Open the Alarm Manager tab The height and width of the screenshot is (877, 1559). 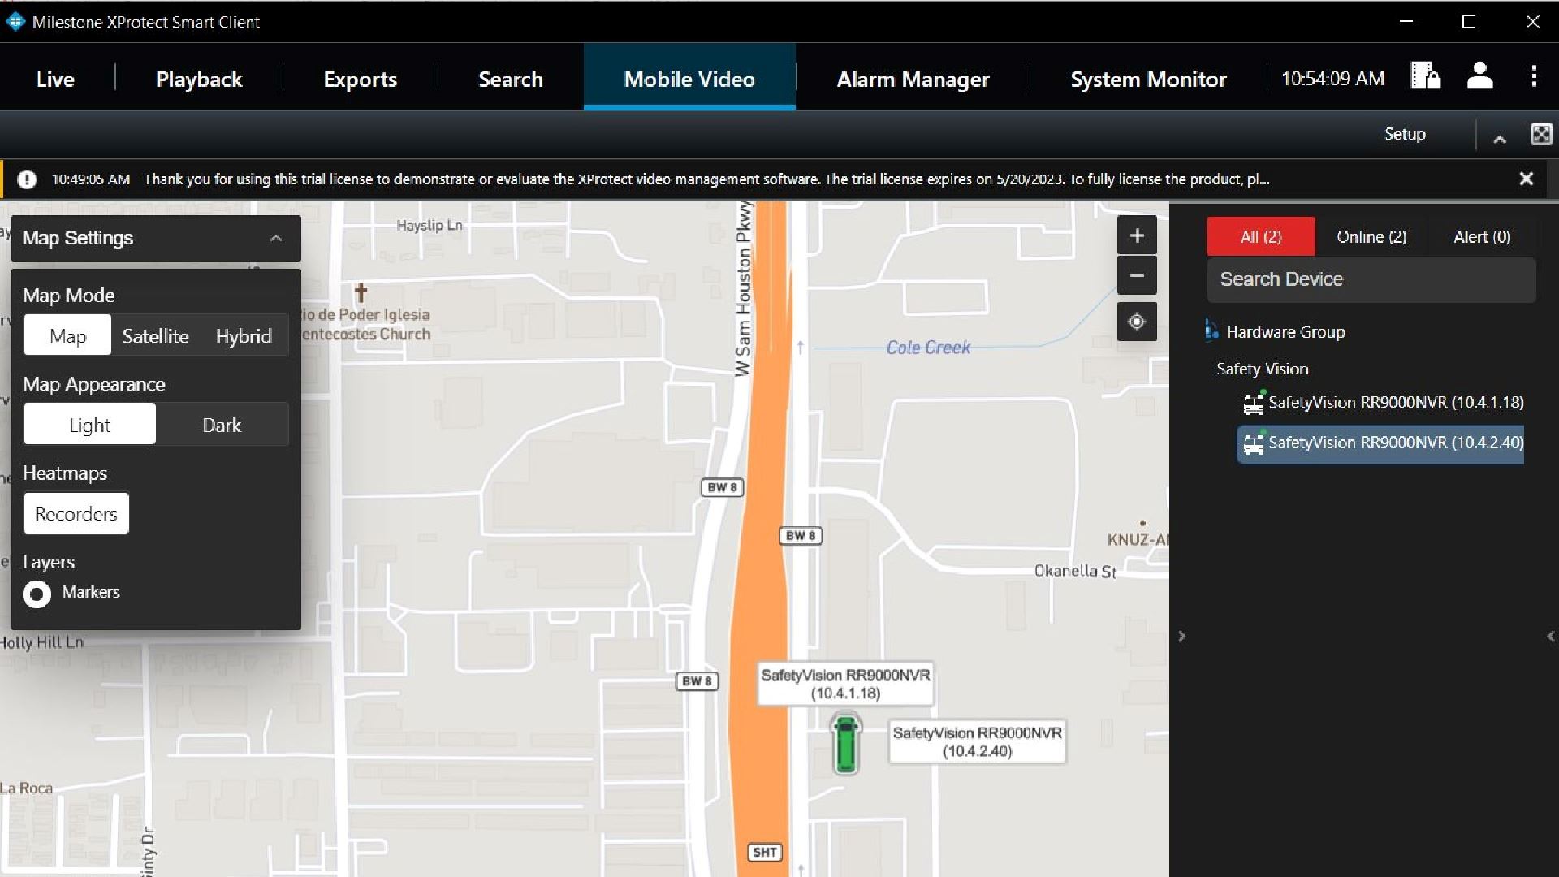(x=913, y=79)
